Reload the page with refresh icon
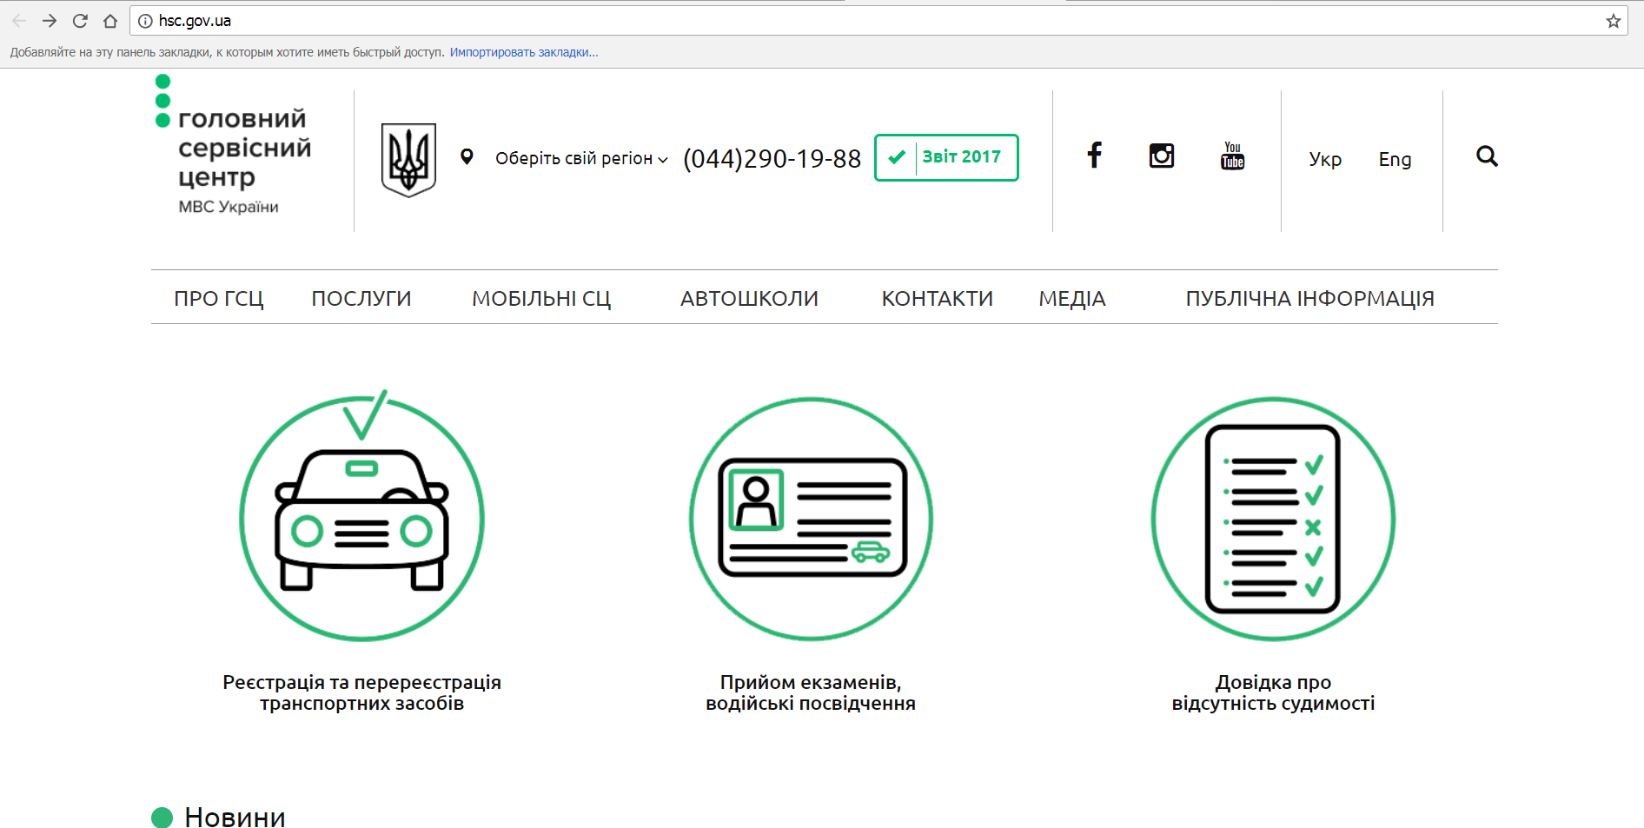This screenshot has height=828, width=1644. point(80,21)
